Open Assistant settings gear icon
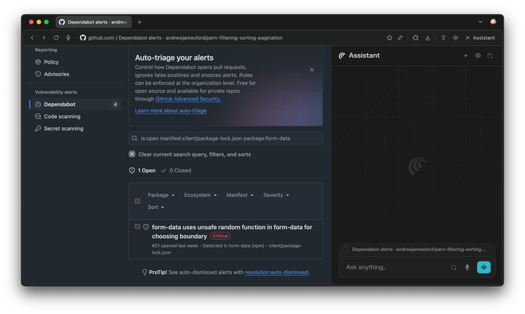This screenshot has width=525, height=314. click(478, 55)
